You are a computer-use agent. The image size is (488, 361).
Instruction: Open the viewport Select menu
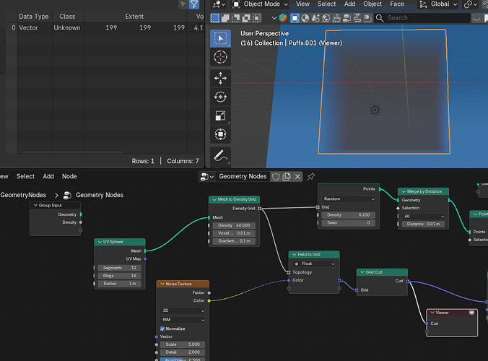(326, 4)
